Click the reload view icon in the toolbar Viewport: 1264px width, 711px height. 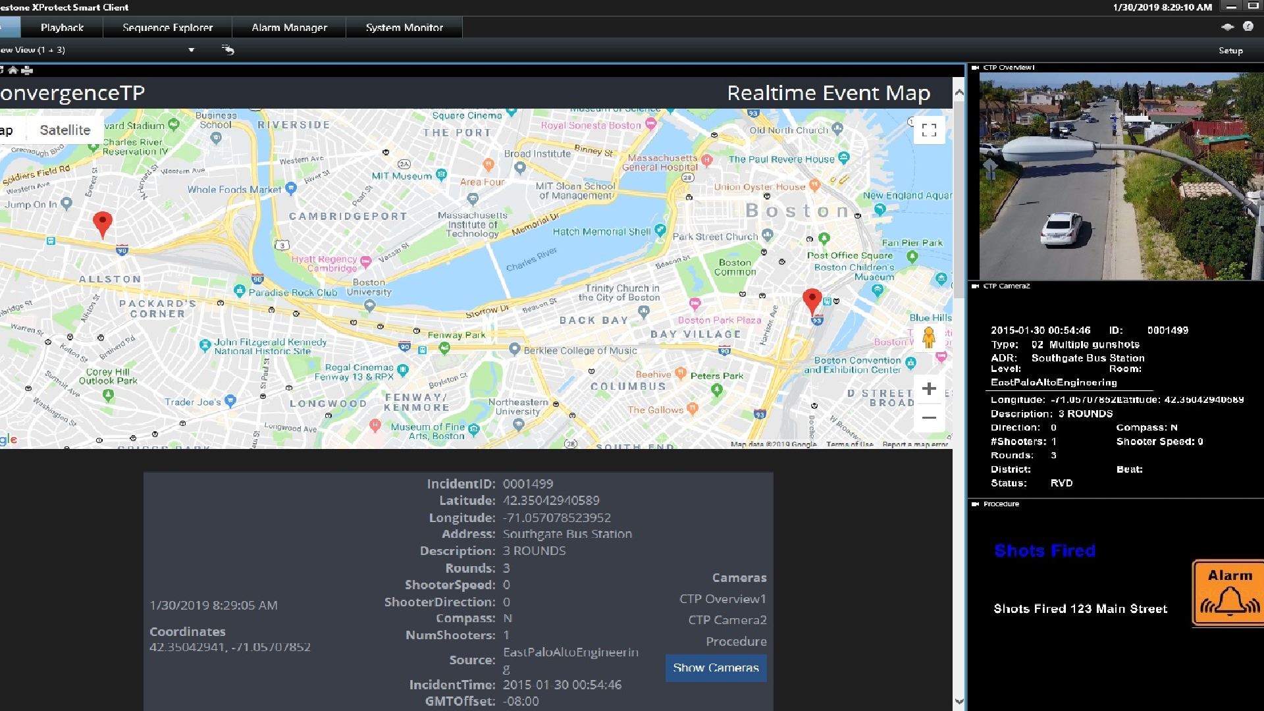(228, 50)
